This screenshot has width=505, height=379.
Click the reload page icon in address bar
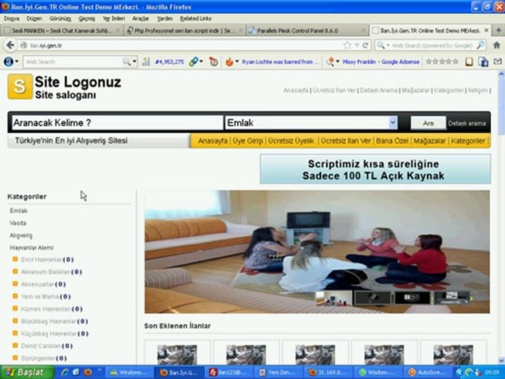tap(365, 45)
